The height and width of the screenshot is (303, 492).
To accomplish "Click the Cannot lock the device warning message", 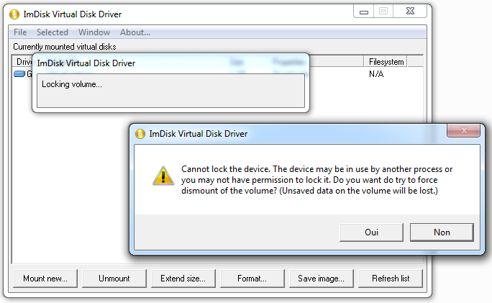I will pyautogui.click(x=317, y=180).
